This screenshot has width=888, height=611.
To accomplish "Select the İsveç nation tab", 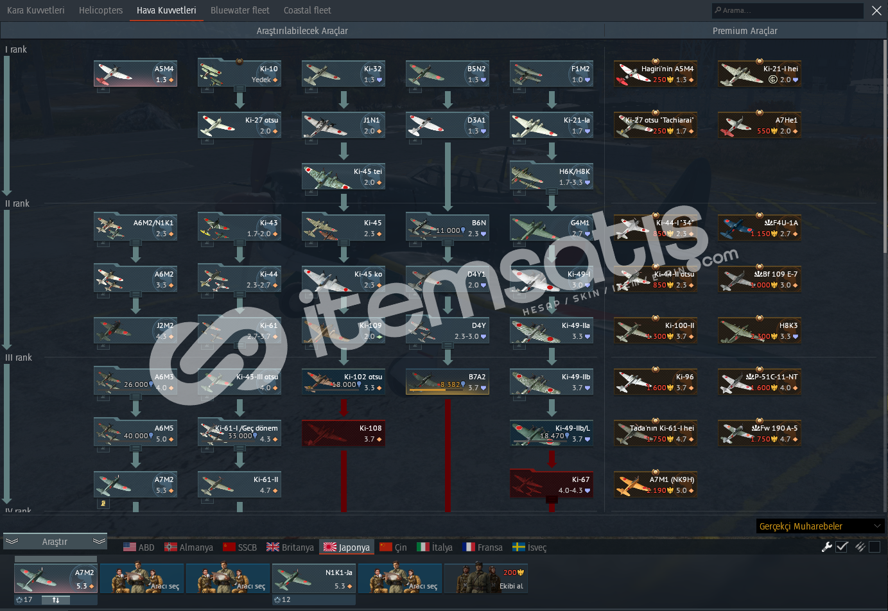I will coord(530,547).
